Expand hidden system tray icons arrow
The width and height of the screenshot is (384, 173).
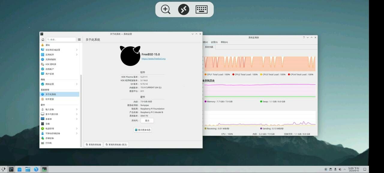tap(345, 169)
